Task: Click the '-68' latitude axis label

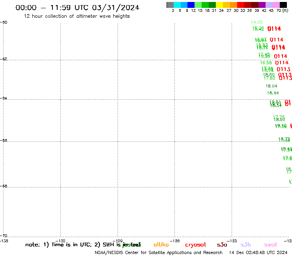Action: (x=4, y=186)
